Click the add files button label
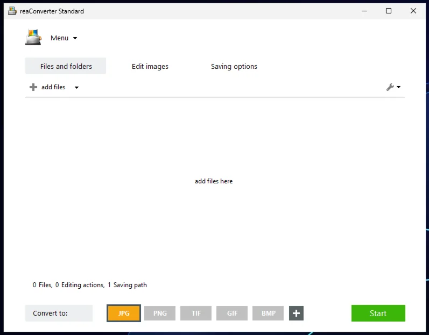The height and width of the screenshot is (335, 429). point(53,87)
